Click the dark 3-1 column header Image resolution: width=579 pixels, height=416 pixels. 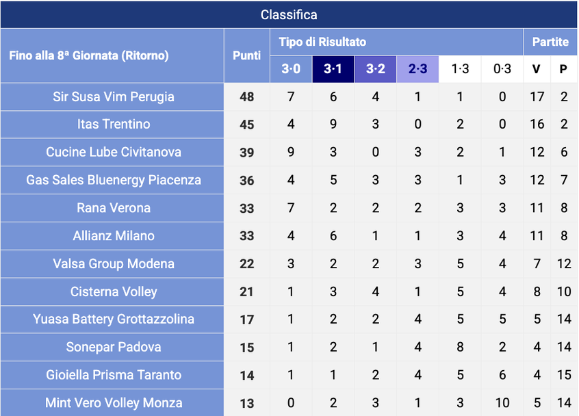pyautogui.click(x=333, y=69)
